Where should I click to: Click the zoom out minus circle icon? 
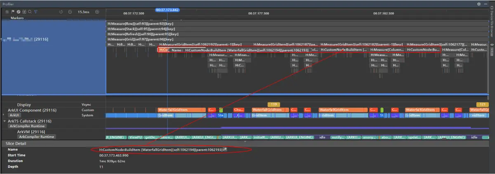point(70,12)
